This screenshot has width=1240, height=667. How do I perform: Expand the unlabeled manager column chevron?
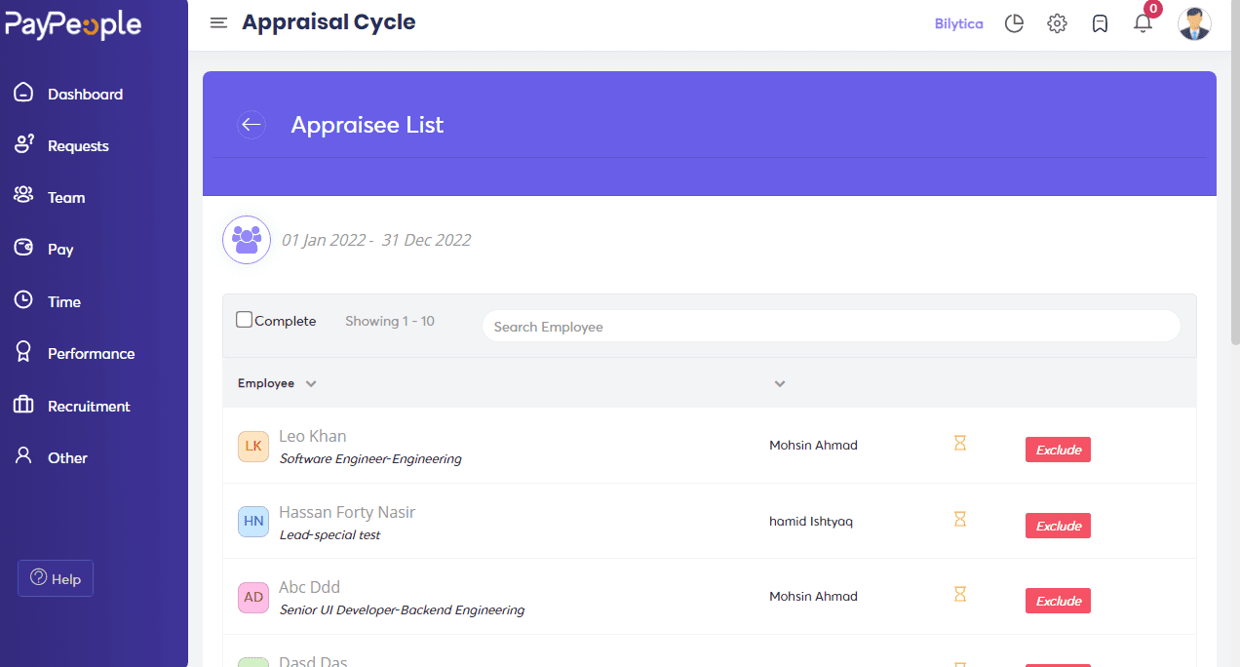pyautogui.click(x=780, y=383)
